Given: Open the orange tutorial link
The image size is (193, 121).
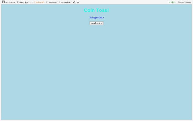Looking at the screenshot, I should (x=40, y=2).
